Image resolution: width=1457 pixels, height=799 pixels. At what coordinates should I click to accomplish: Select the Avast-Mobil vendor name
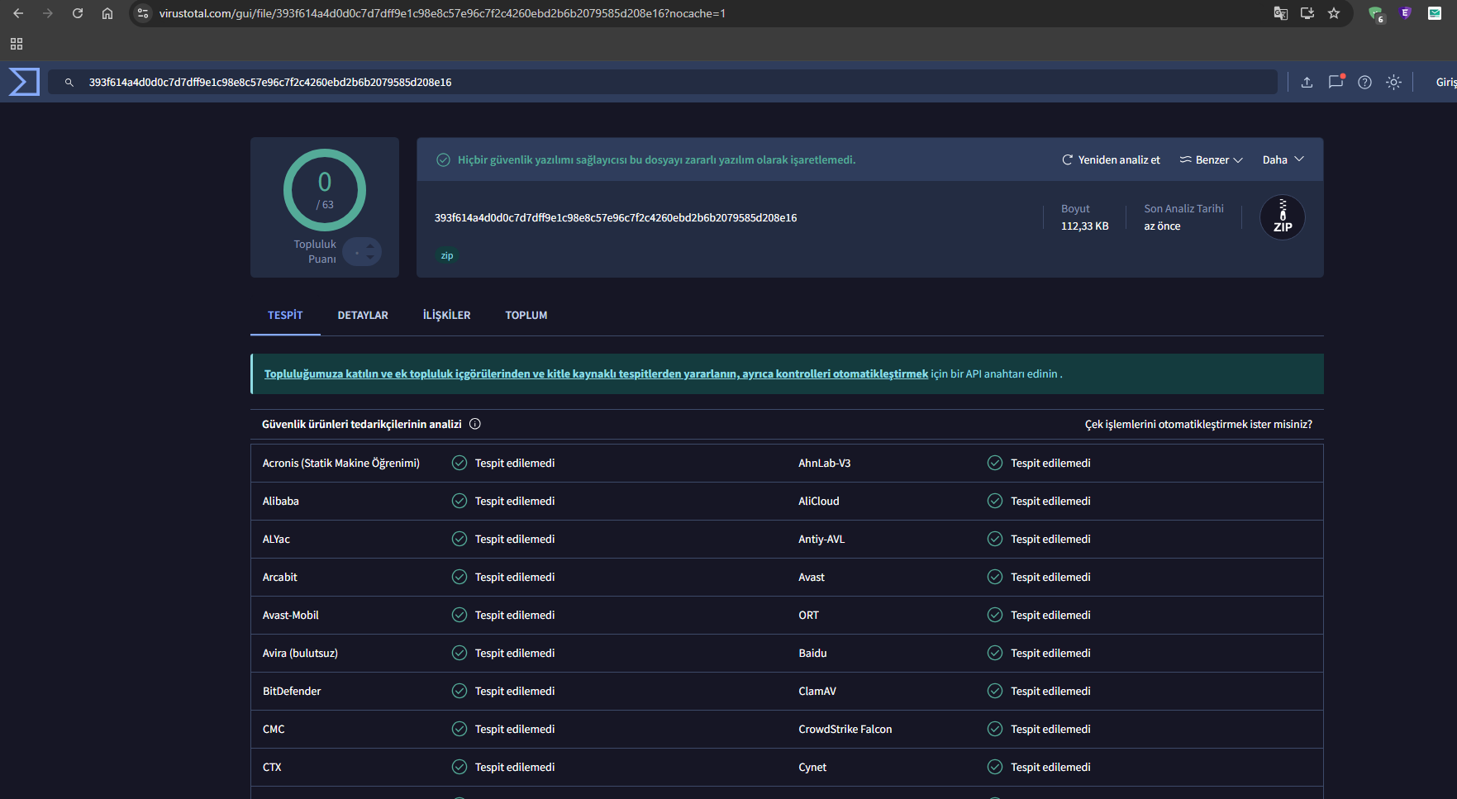(x=290, y=615)
